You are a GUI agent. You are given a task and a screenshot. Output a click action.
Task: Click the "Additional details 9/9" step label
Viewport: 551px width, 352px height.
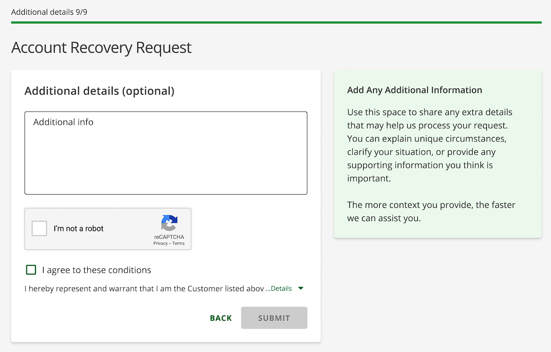tap(50, 12)
